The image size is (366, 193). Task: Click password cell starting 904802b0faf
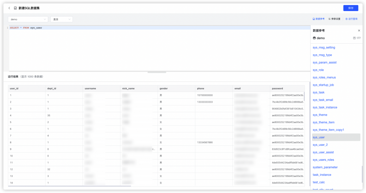(288, 109)
